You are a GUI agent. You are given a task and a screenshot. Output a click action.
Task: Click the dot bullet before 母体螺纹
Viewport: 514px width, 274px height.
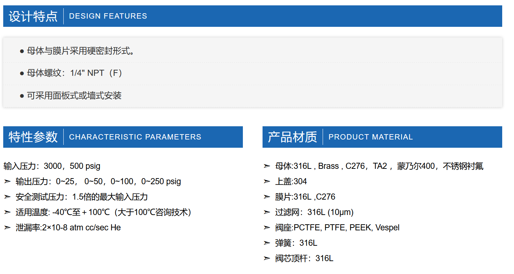click(22, 73)
